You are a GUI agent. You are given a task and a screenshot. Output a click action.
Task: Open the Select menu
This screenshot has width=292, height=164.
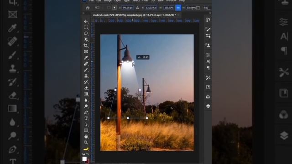tap(136, 1)
